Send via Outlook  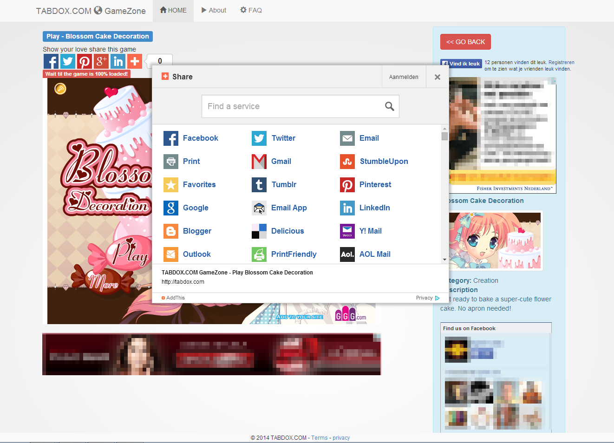click(187, 254)
